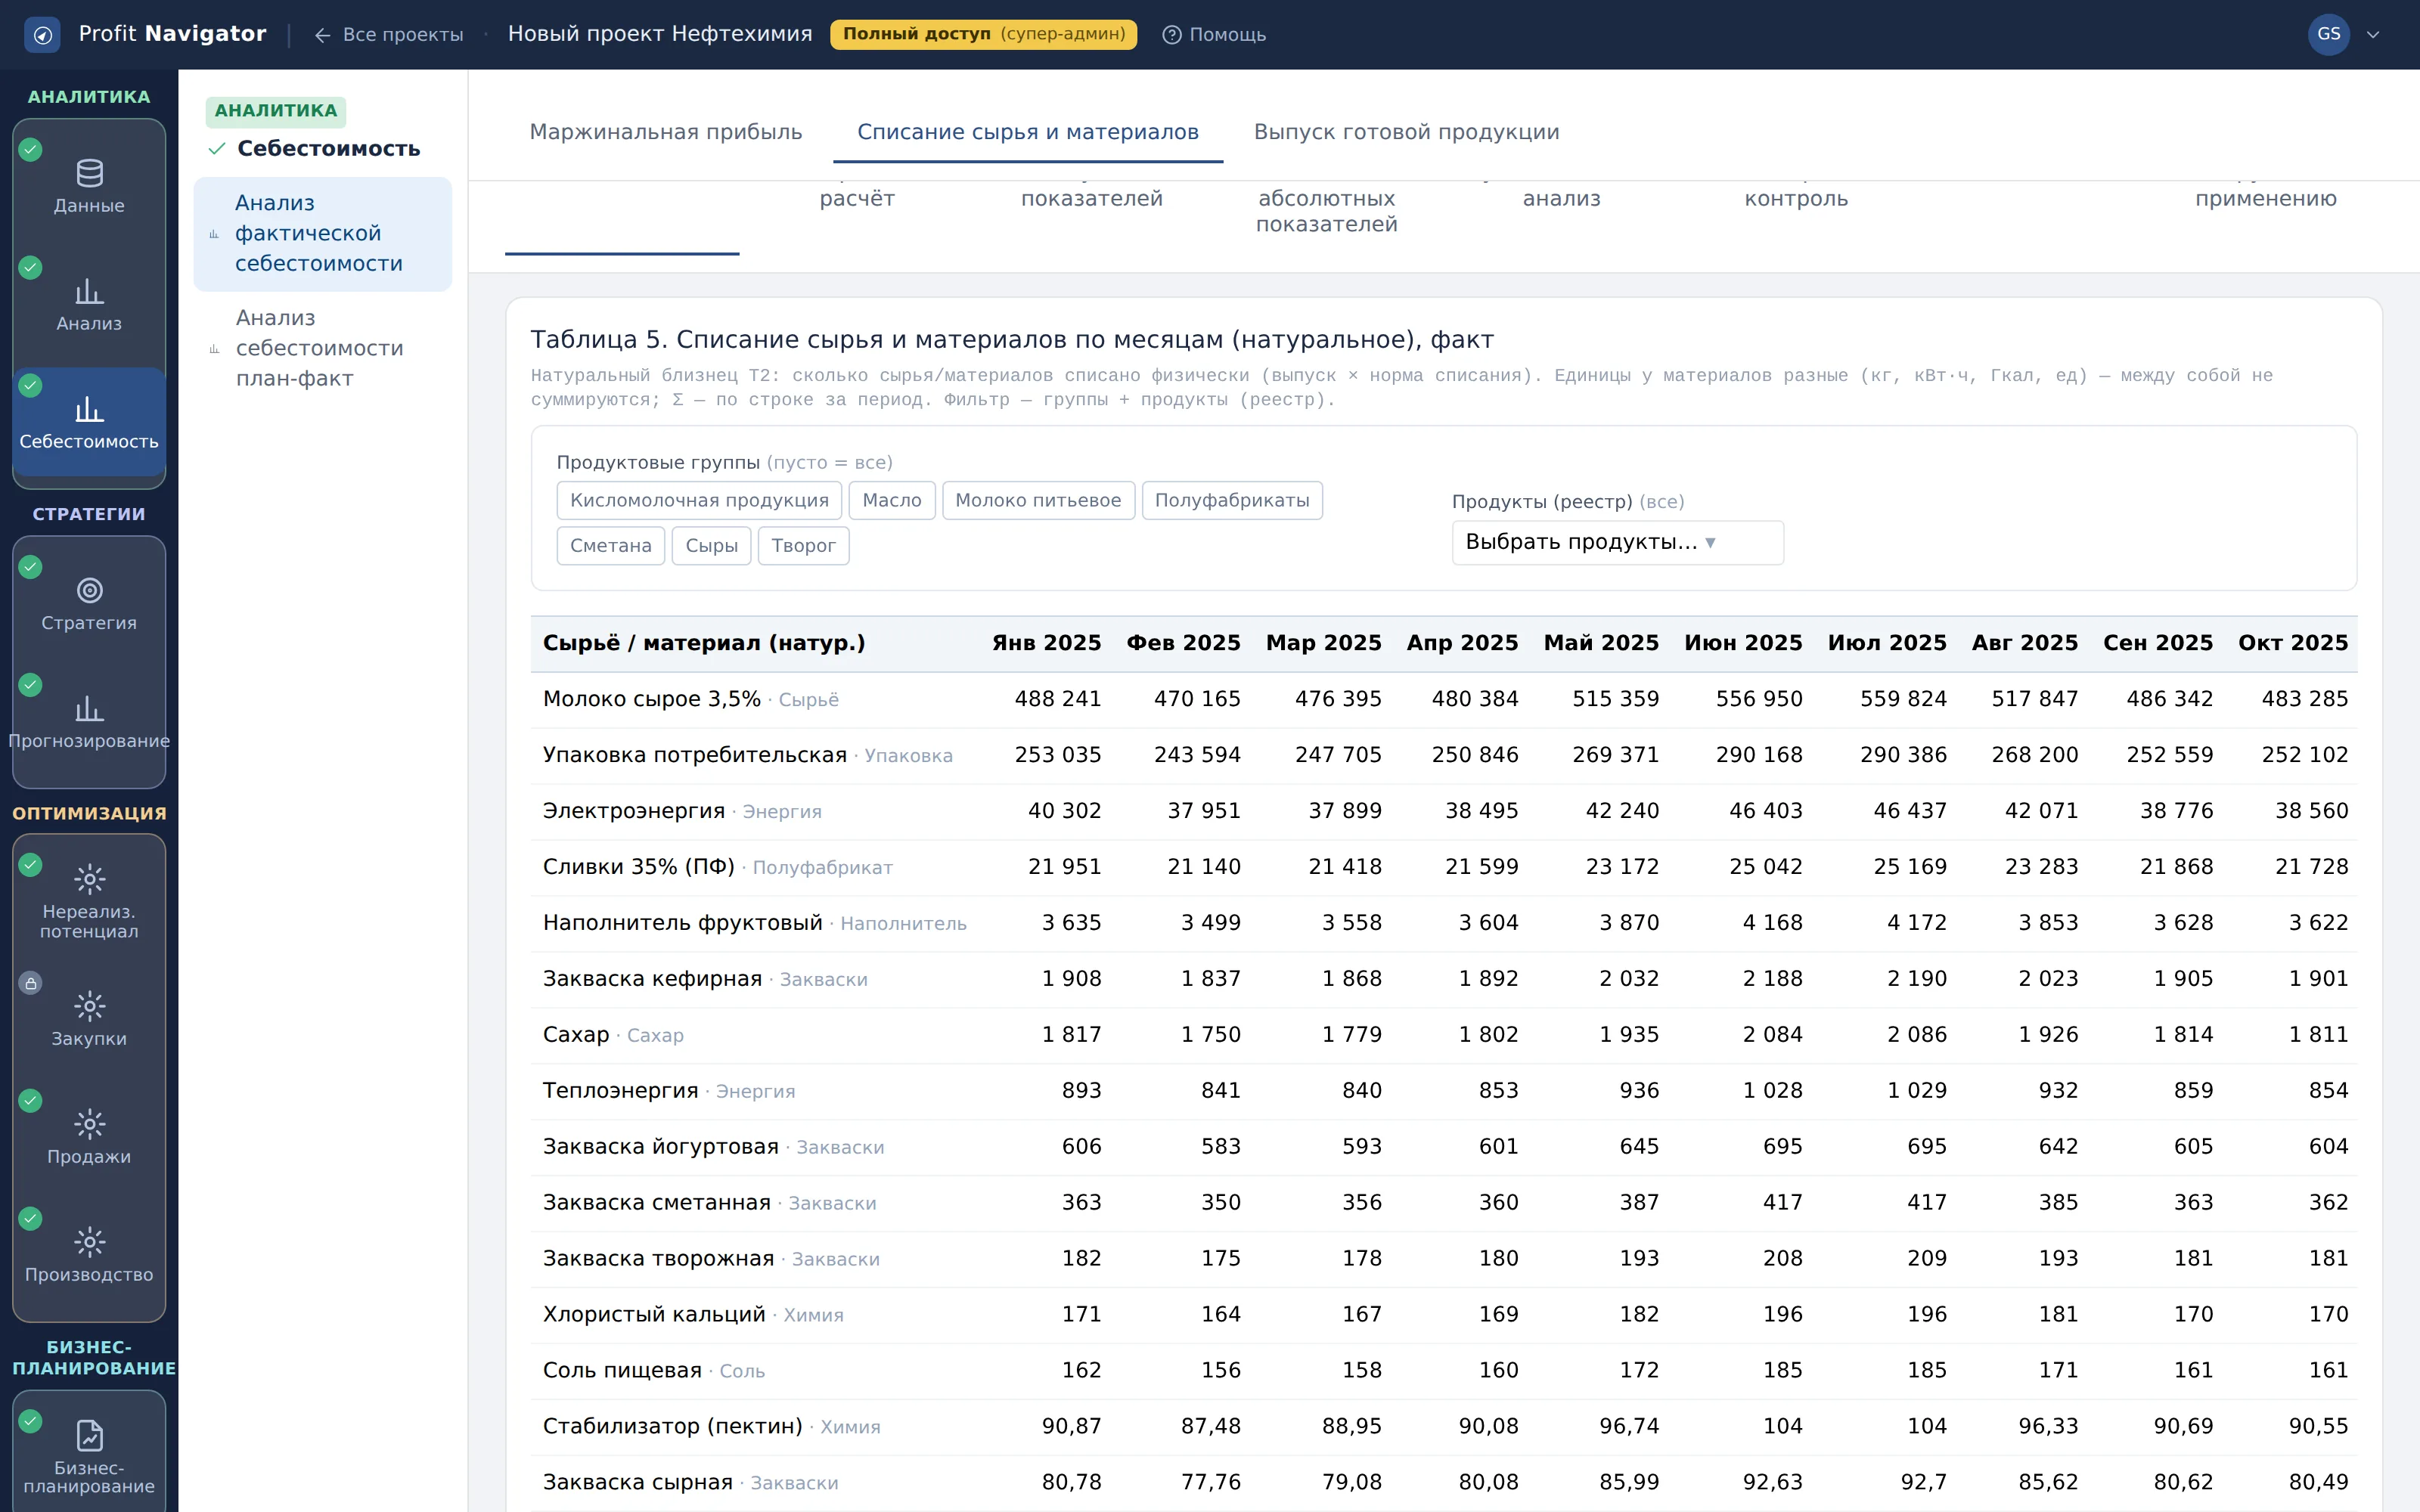Click the Окт 2025 column header

click(x=2292, y=643)
